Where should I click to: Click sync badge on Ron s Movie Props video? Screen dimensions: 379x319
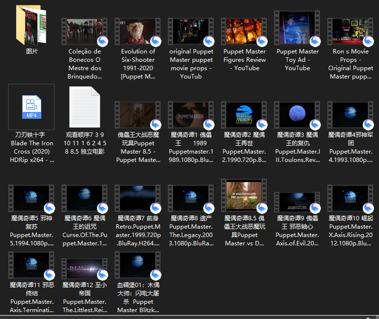(x=368, y=41)
